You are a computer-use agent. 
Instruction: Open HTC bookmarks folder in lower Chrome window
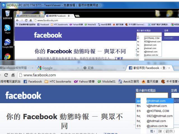point(58,82)
